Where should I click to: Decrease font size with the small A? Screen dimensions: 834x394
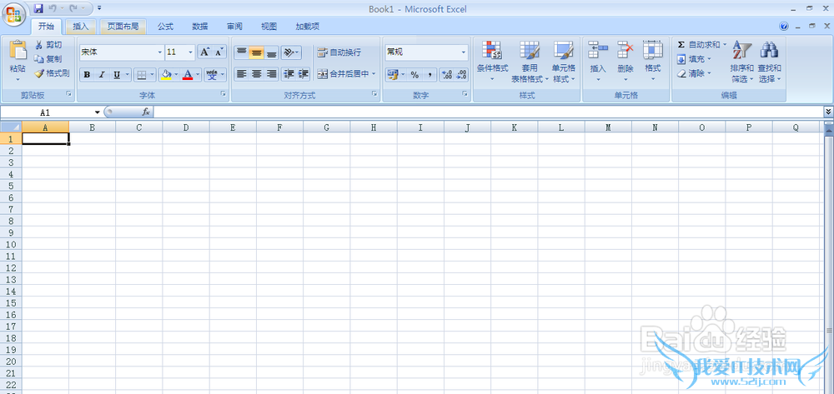pyautogui.click(x=219, y=52)
